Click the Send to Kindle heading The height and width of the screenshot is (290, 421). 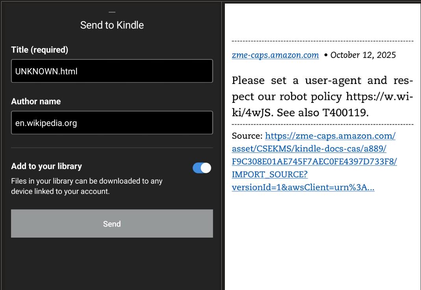112,25
